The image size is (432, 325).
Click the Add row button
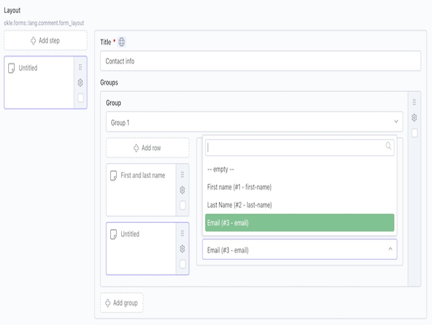point(147,148)
